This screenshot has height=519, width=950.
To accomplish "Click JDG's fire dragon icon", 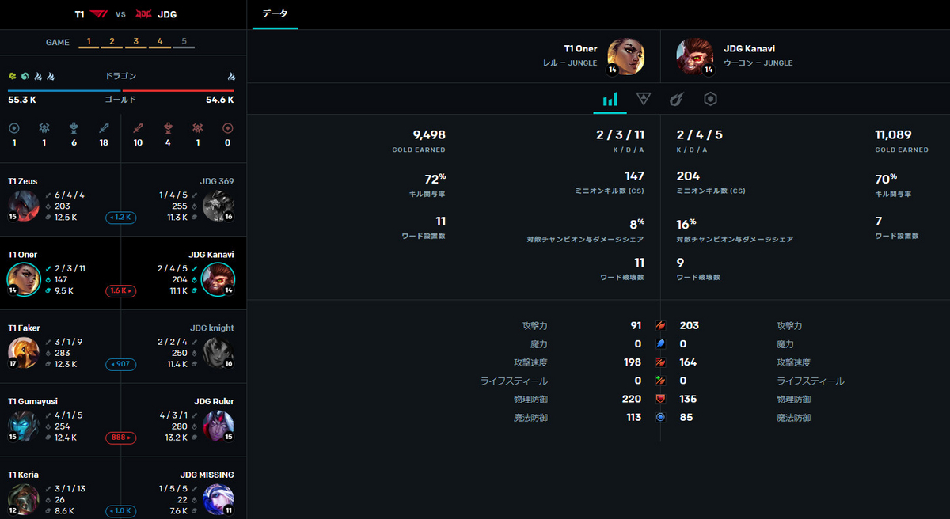I will (231, 77).
